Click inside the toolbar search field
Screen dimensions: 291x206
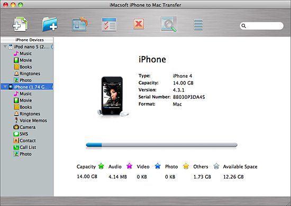click(261, 26)
